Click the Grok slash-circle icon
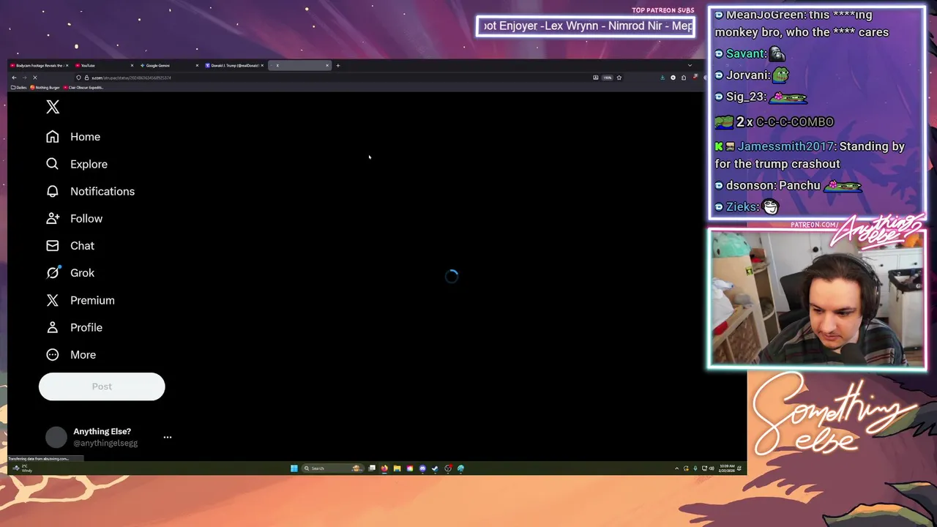This screenshot has width=937, height=527. click(x=53, y=273)
